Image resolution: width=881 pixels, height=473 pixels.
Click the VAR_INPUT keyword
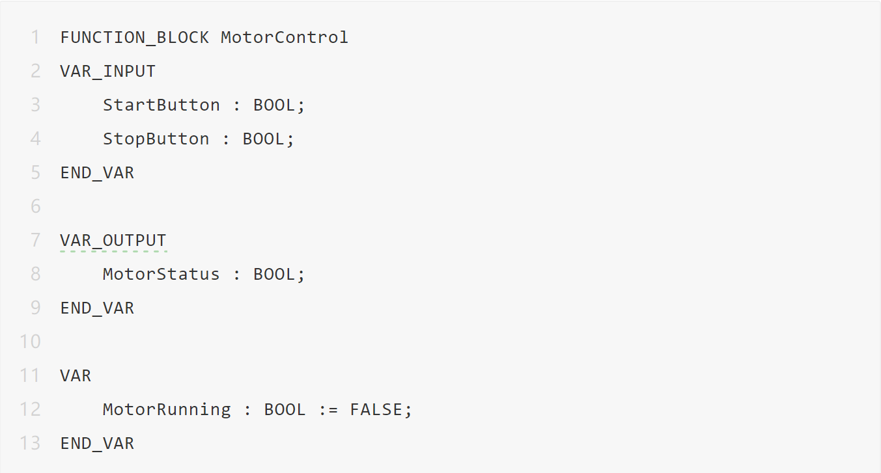(107, 71)
